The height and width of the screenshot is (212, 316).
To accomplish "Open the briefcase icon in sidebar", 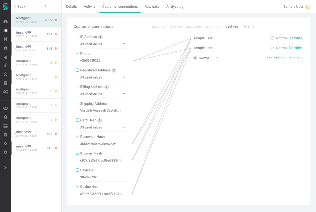I will [x=5, y=48].
